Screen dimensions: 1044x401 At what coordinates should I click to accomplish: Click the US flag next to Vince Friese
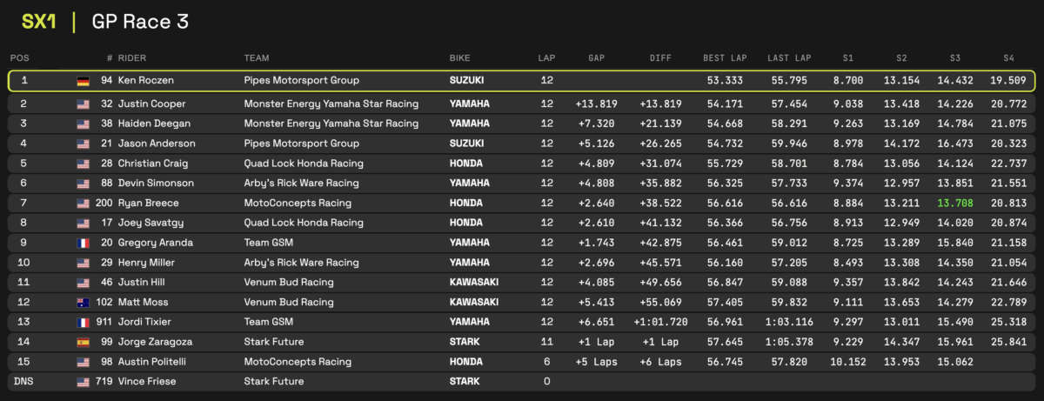(x=84, y=382)
